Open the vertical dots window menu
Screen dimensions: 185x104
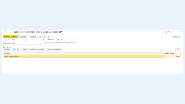(178, 32)
